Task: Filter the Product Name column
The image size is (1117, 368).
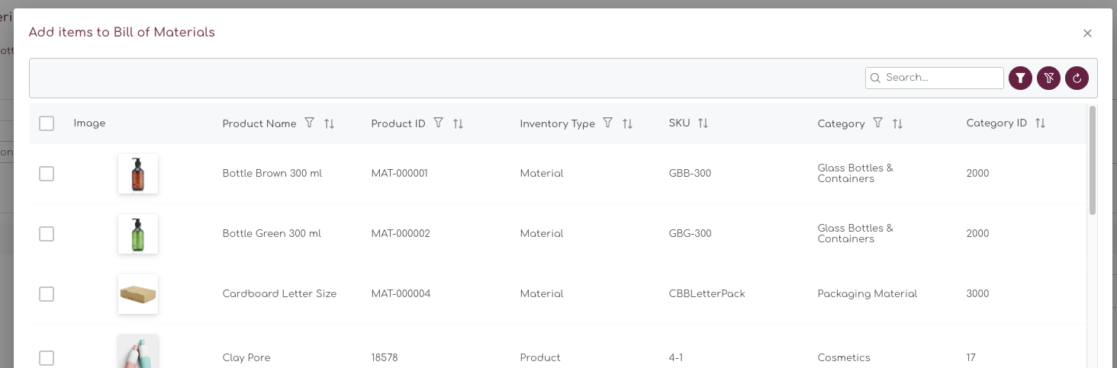Action: click(x=309, y=123)
